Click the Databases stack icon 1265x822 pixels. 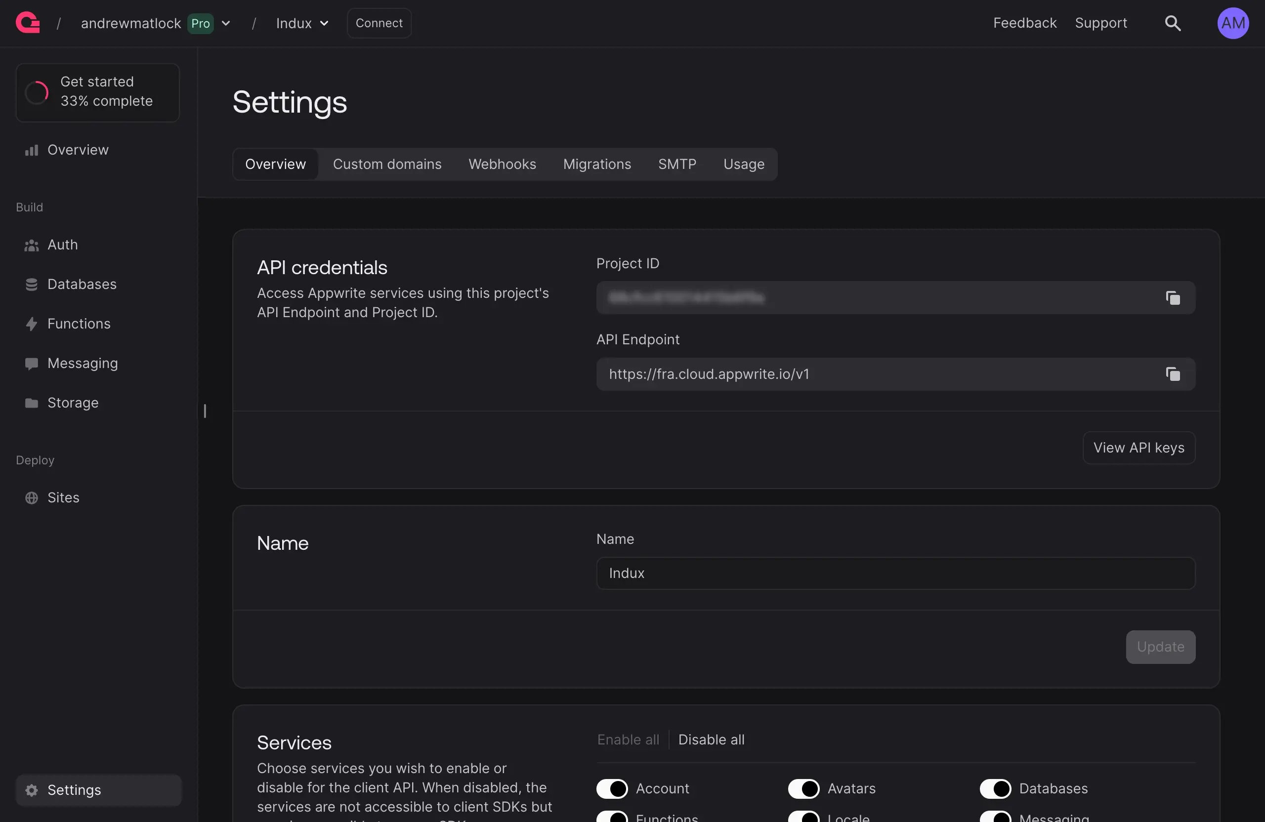pyautogui.click(x=31, y=284)
